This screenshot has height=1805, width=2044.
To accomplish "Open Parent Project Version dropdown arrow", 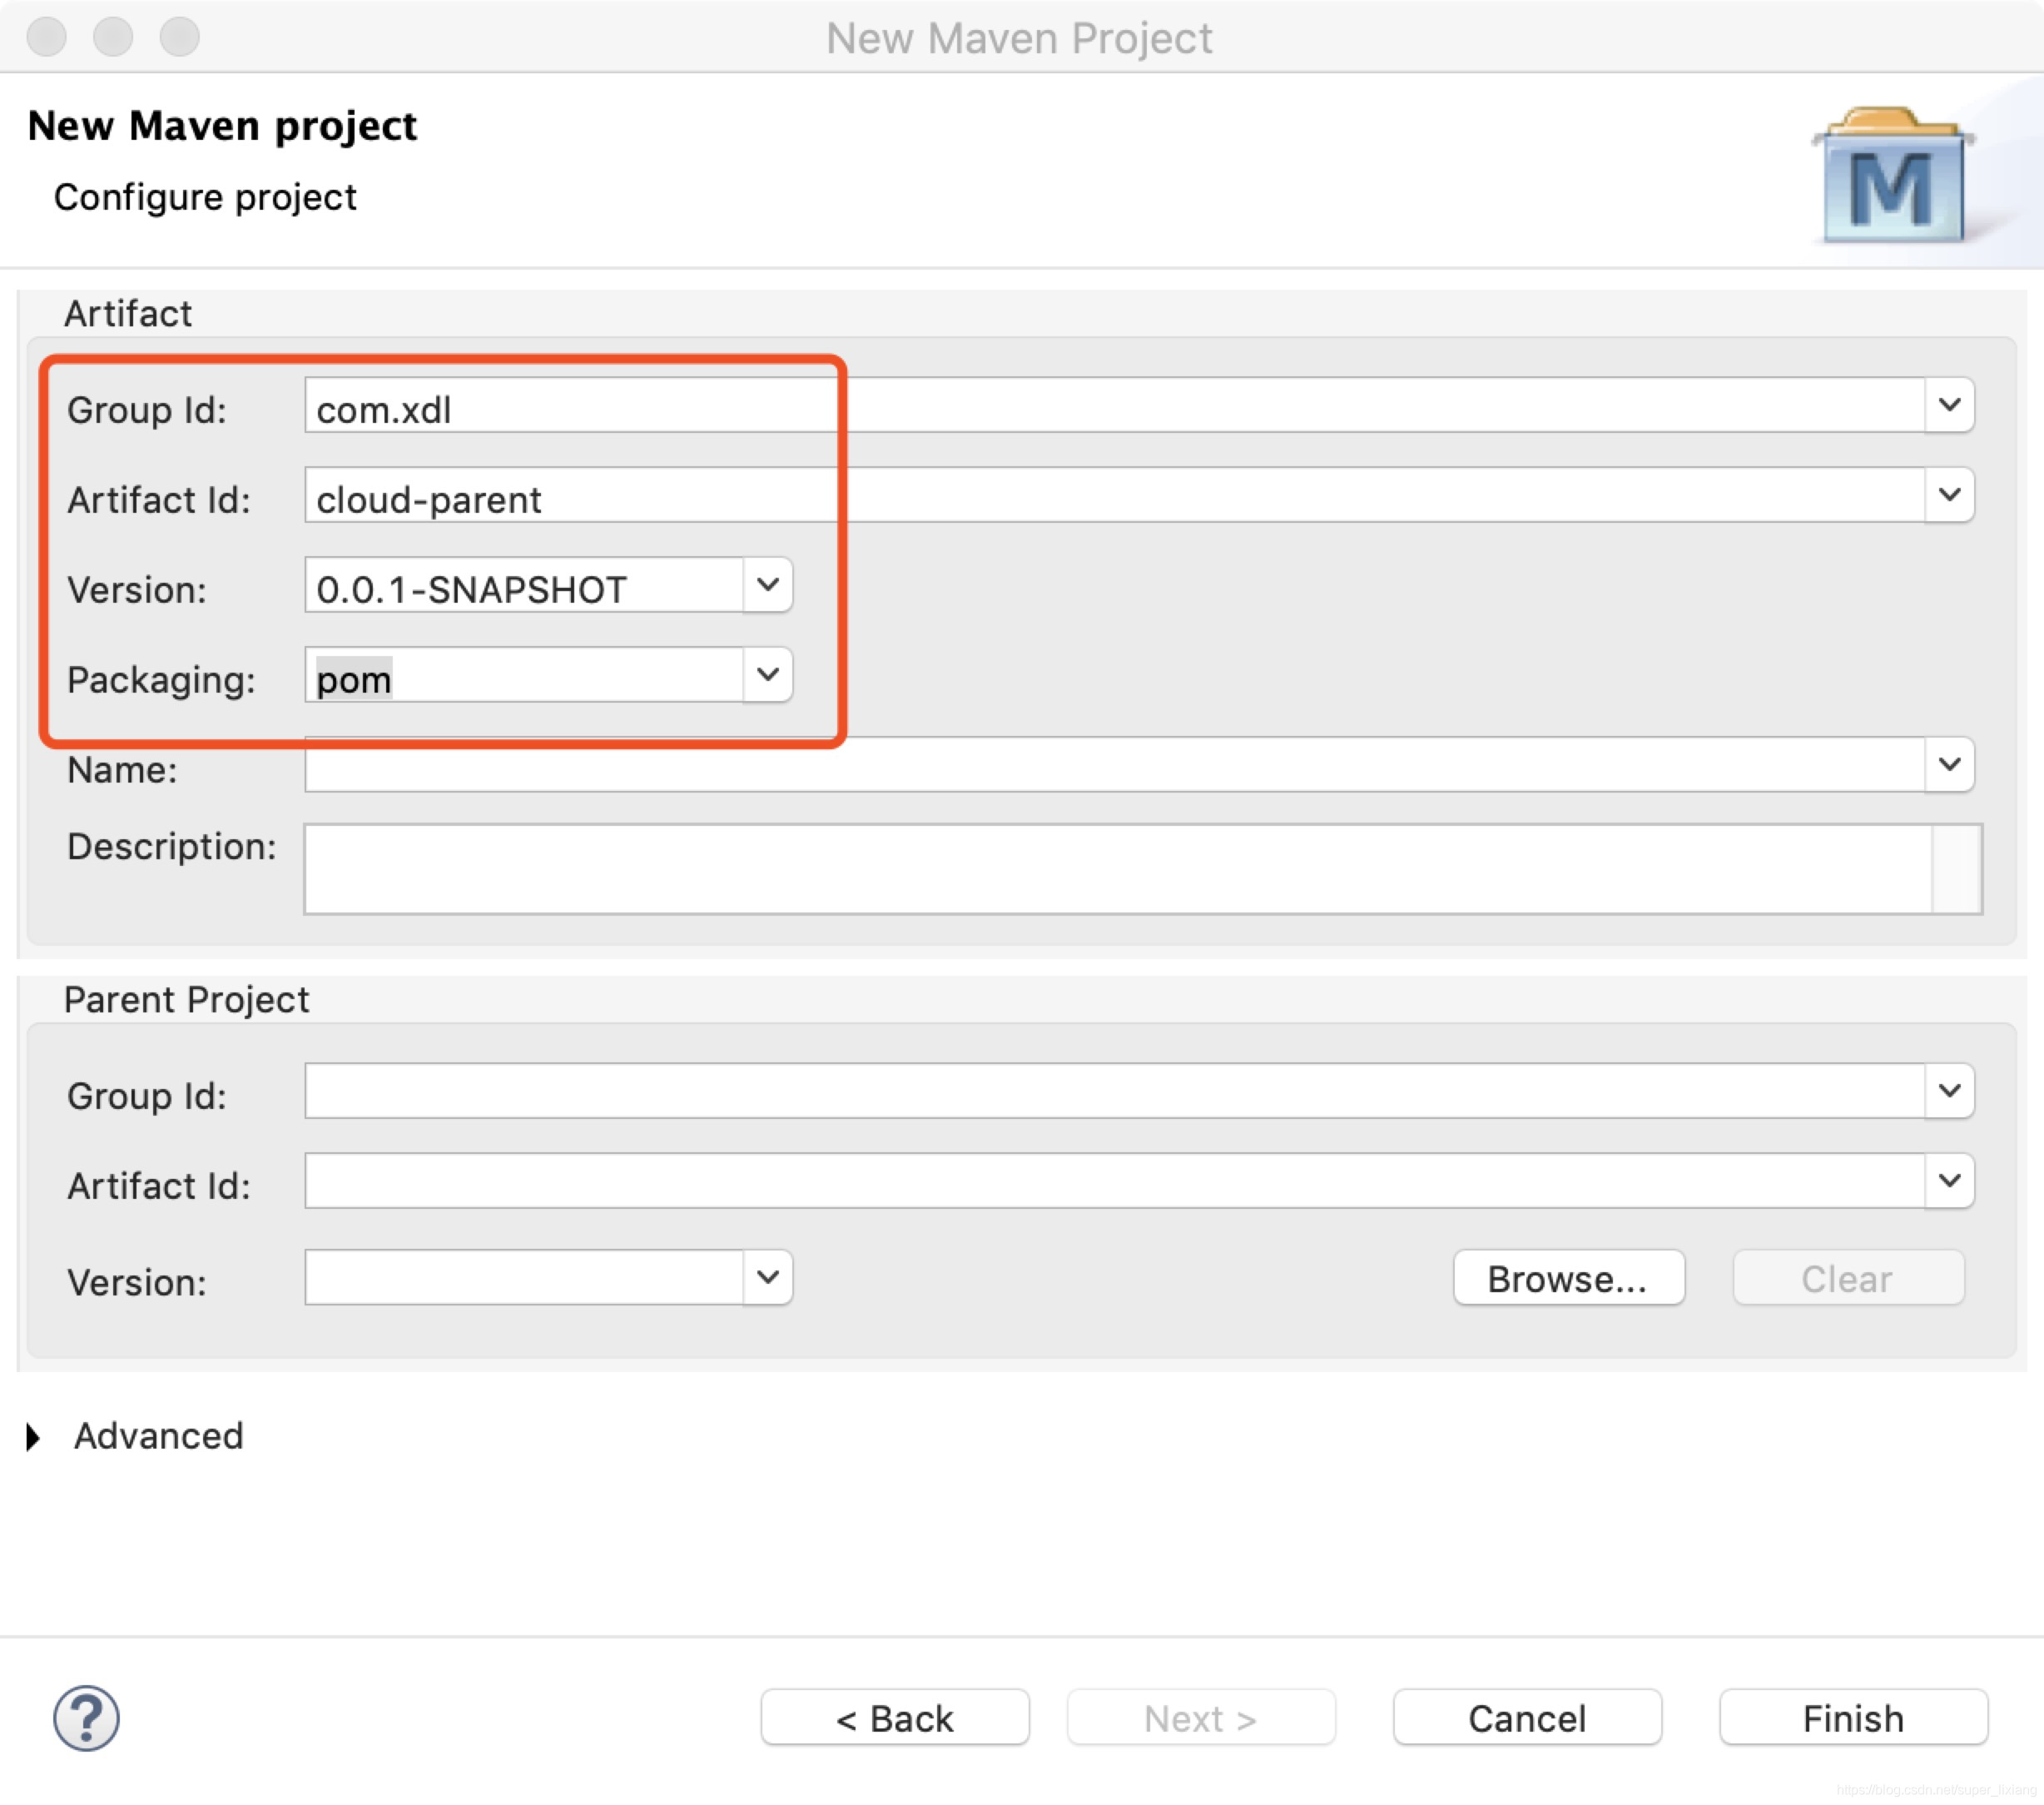I will click(767, 1278).
